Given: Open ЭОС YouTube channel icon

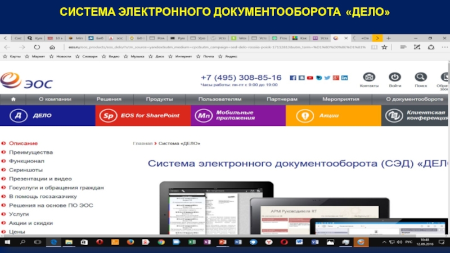Looking at the screenshot, I should pyautogui.click(x=310, y=78).
